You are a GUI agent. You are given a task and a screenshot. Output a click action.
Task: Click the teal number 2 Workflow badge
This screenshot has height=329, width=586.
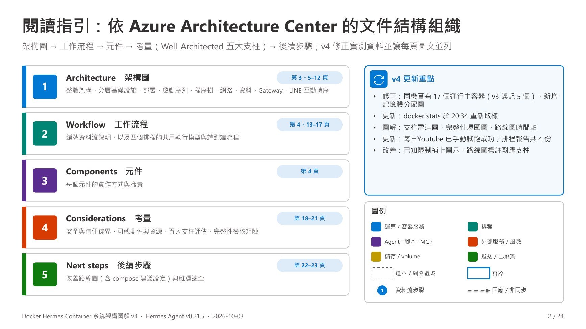coord(45,134)
